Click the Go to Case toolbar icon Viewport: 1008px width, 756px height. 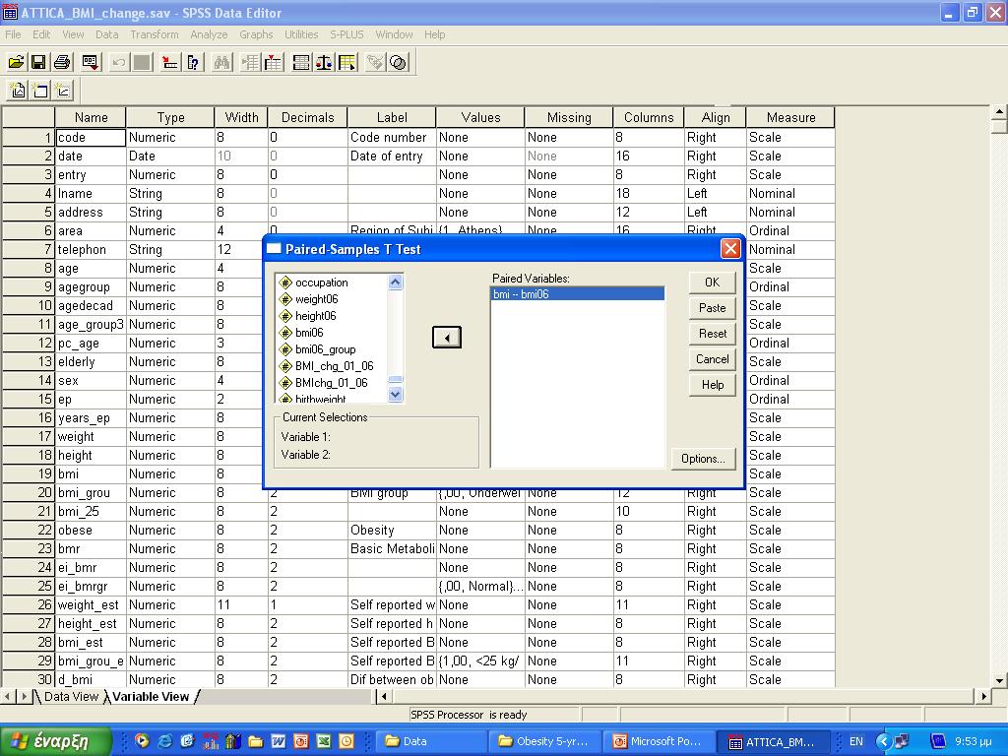click(x=169, y=62)
